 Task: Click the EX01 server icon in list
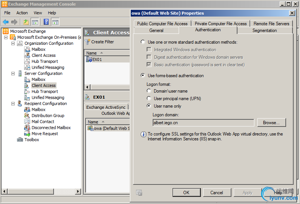(89, 59)
